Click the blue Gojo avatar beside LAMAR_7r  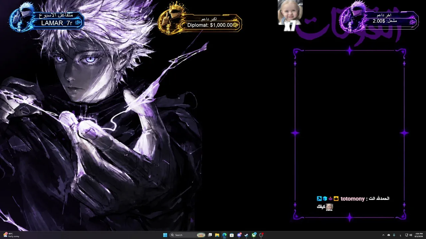tap(23, 18)
